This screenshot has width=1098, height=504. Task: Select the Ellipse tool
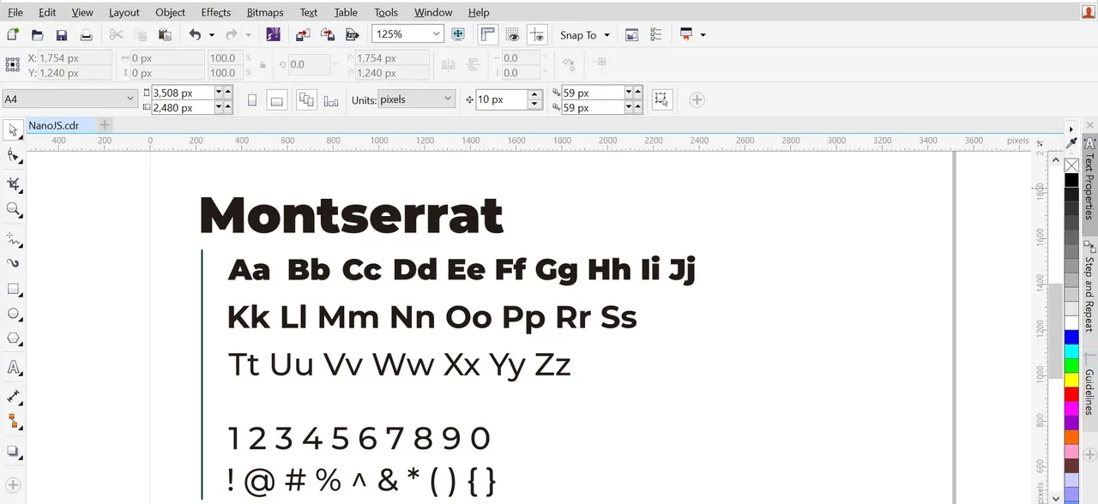(x=14, y=315)
